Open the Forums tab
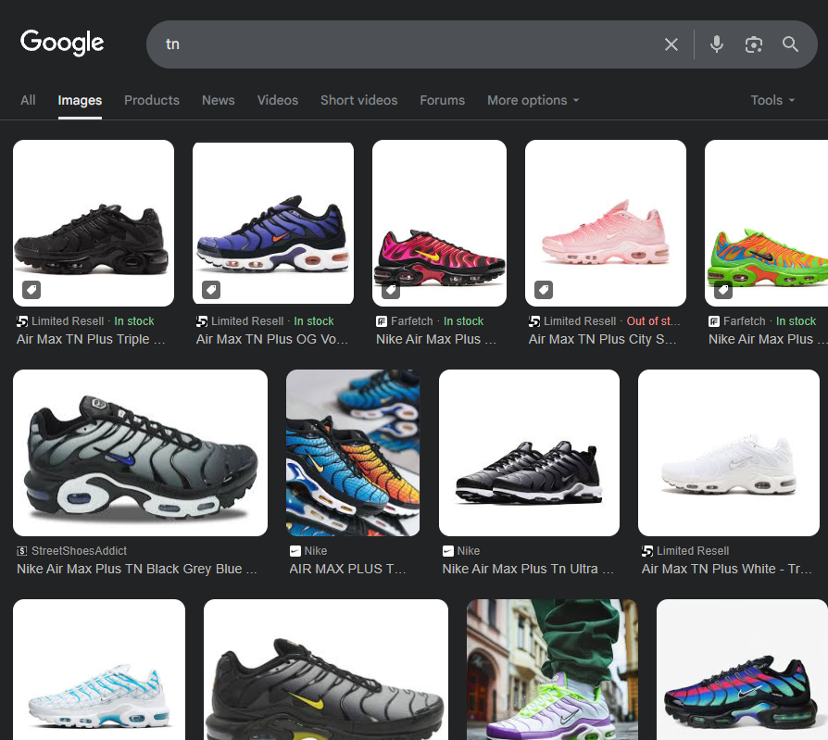This screenshot has width=828, height=740. (x=443, y=100)
